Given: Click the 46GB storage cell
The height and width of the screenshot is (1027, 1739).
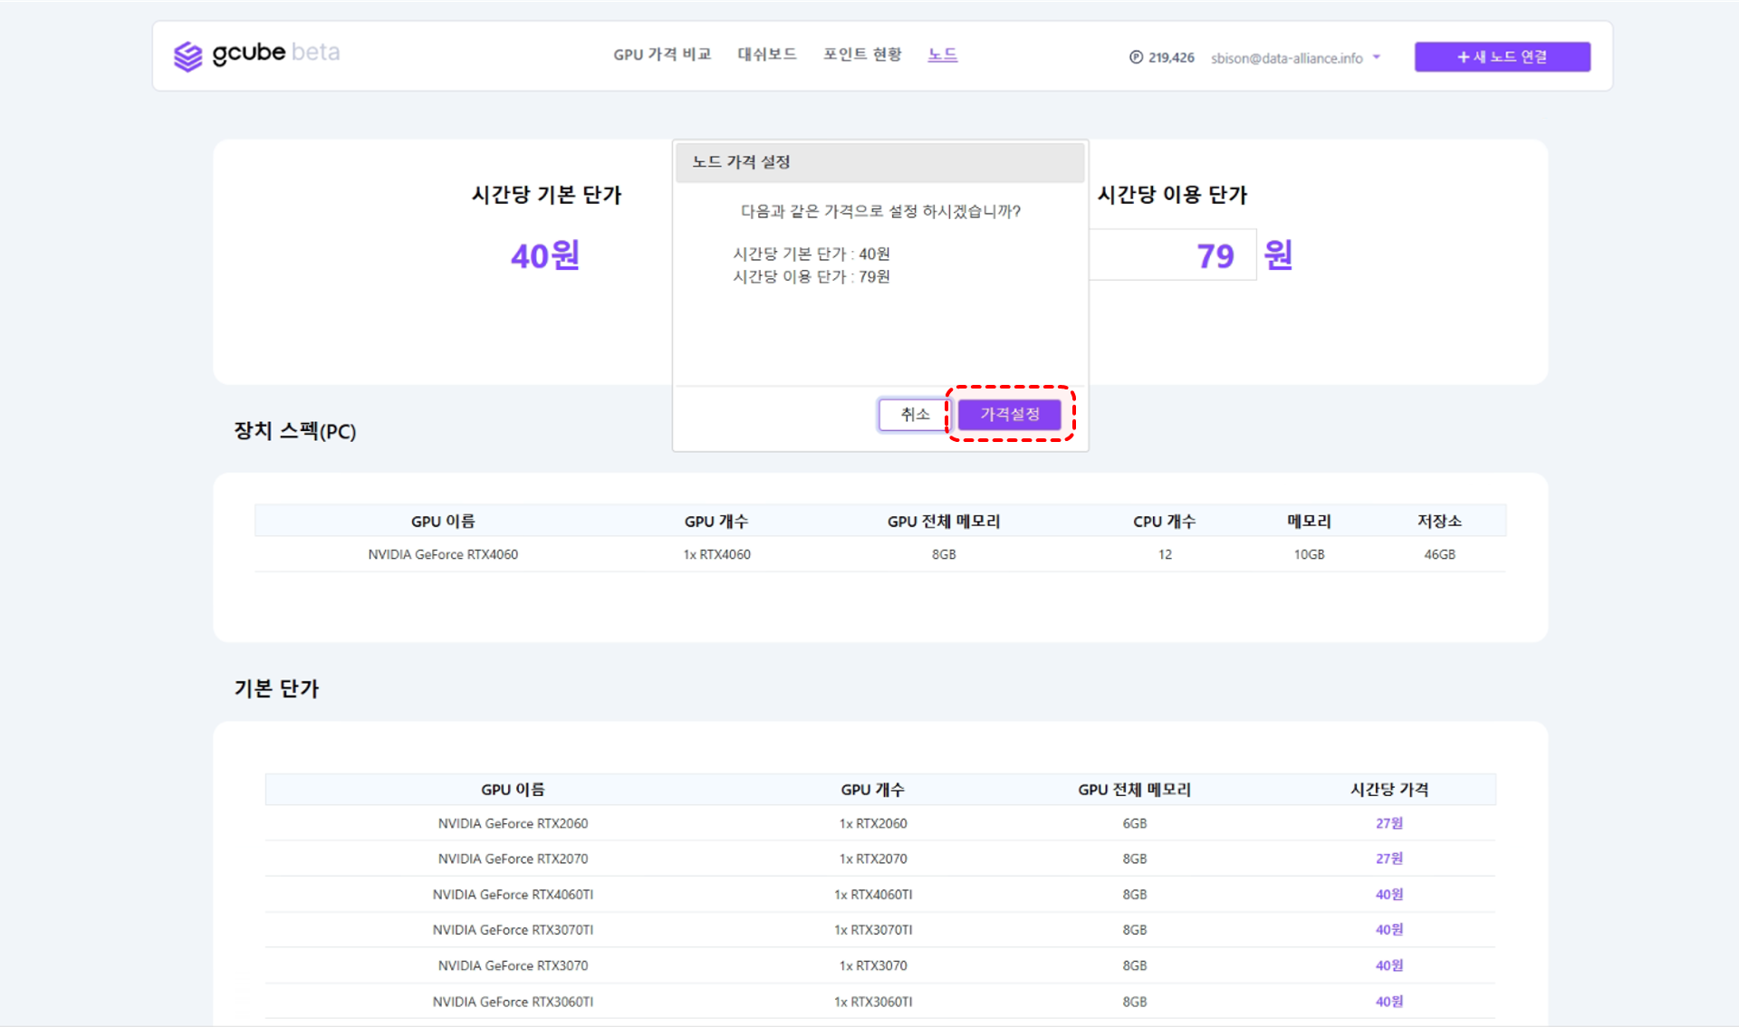Looking at the screenshot, I should [x=1439, y=554].
